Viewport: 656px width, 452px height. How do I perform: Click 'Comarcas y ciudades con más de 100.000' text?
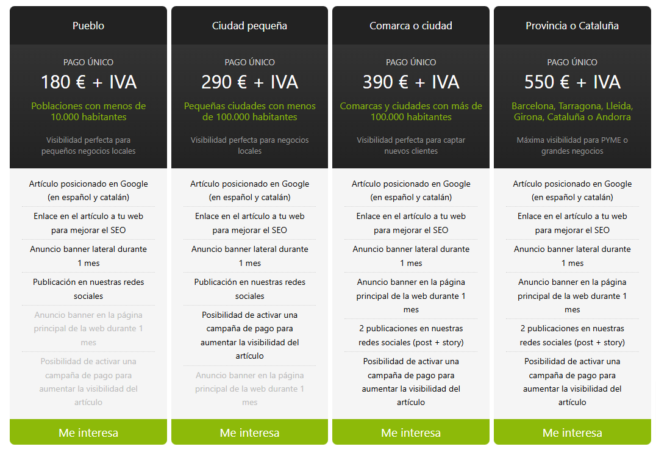pyautogui.click(x=411, y=111)
